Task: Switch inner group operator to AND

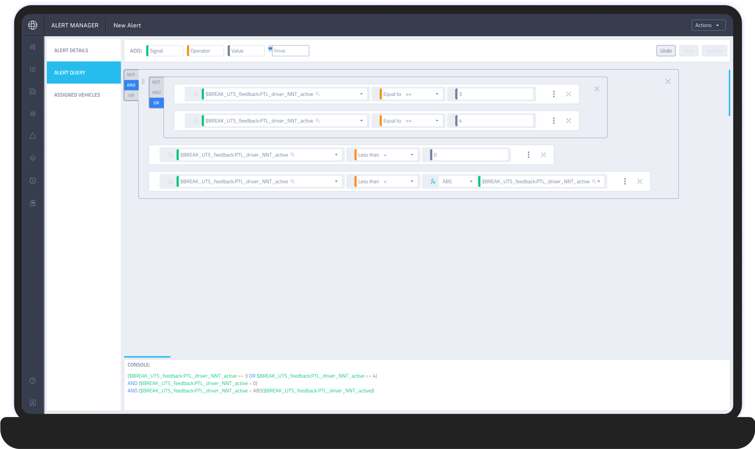Action: pos(156,93)
